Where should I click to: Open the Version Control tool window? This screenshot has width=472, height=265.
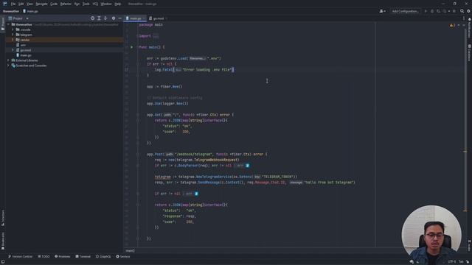20,257
